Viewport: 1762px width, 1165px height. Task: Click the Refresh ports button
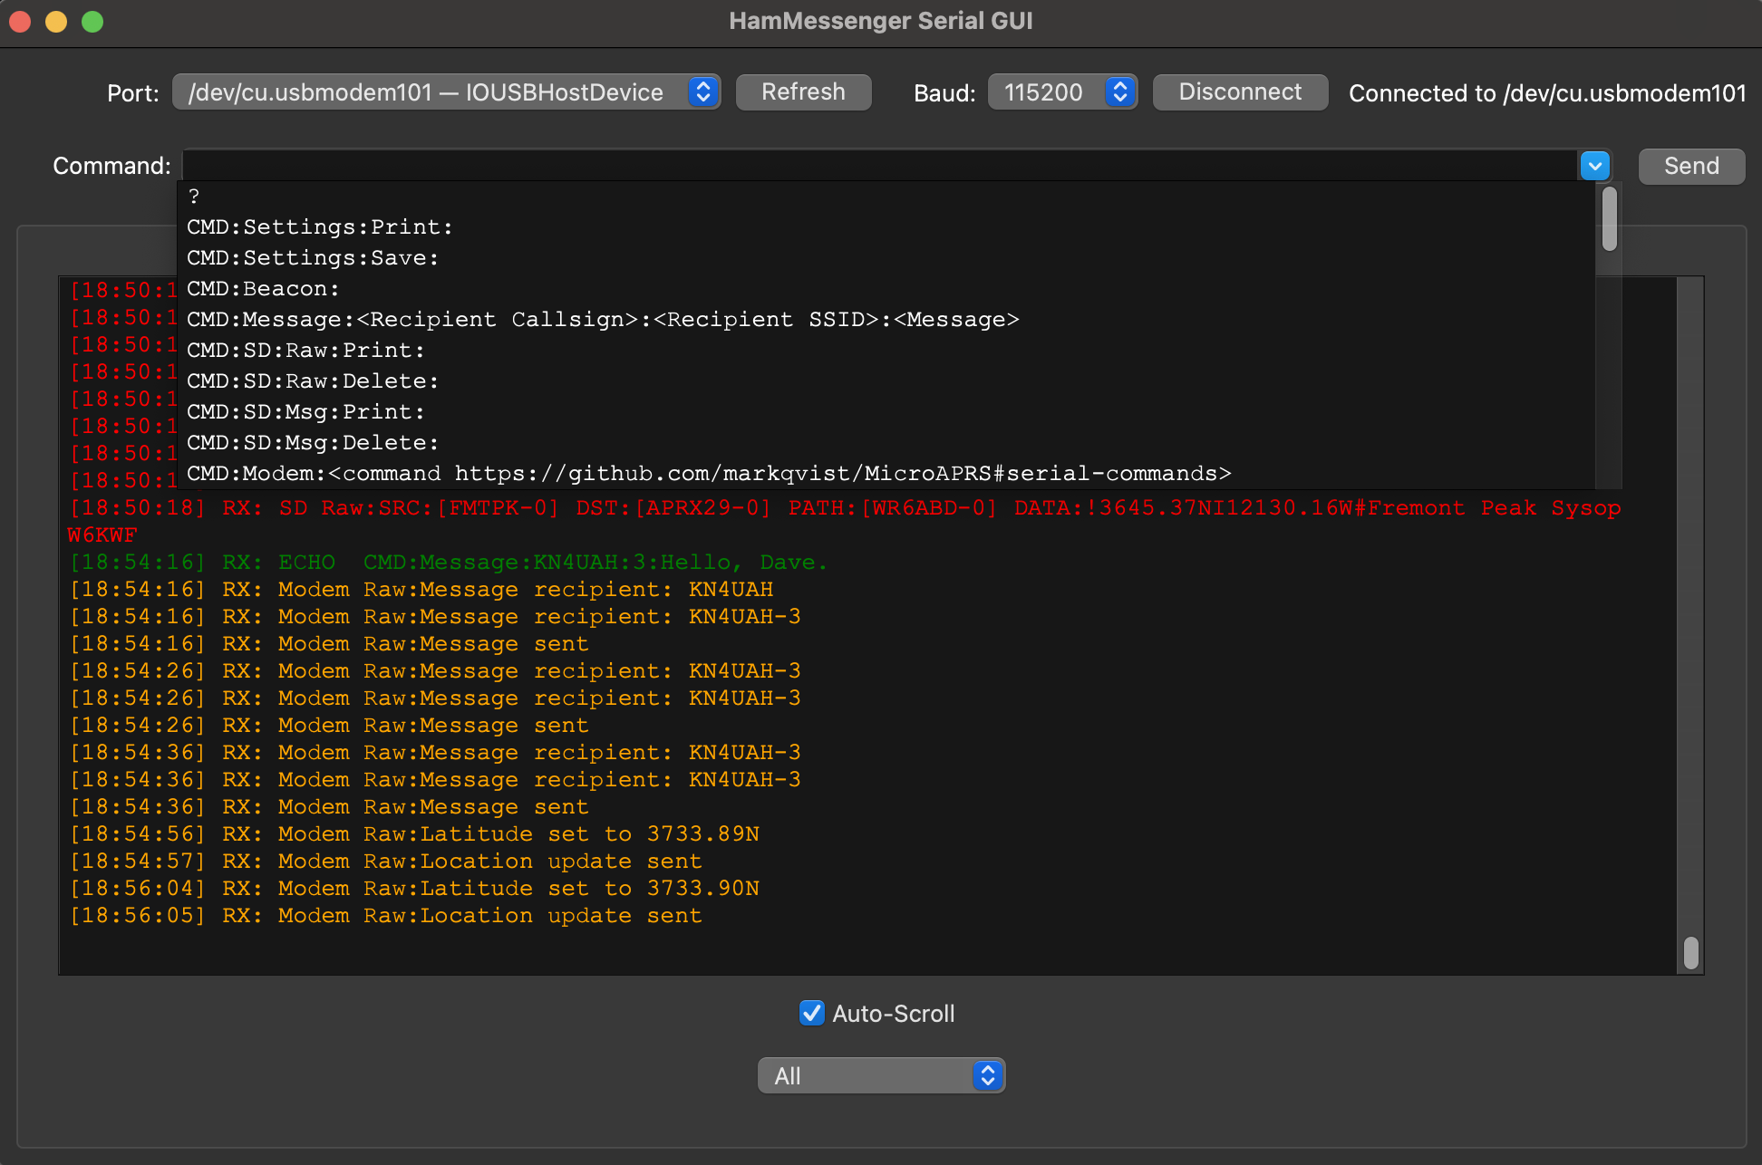tap(803, 92)
